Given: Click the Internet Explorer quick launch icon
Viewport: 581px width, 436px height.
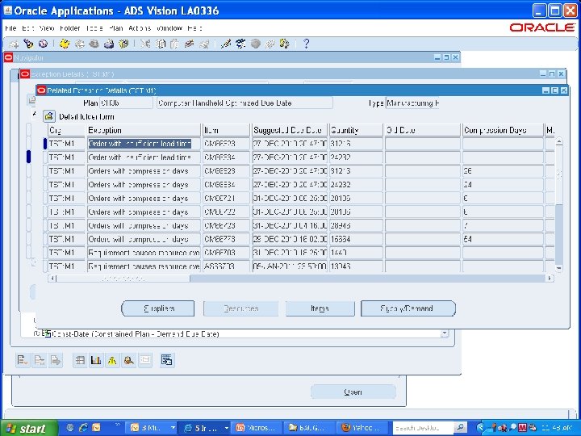Looking at the screenshot, I should click(x=83, y=428).
